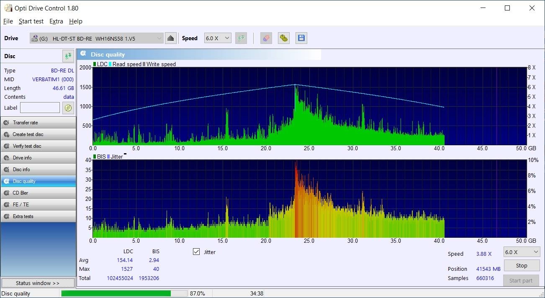
Task: Click the 46.61 GB length value
Action: click(x=63, y=88)
